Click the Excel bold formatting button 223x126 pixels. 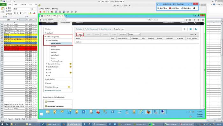click(x=15, y=13)
